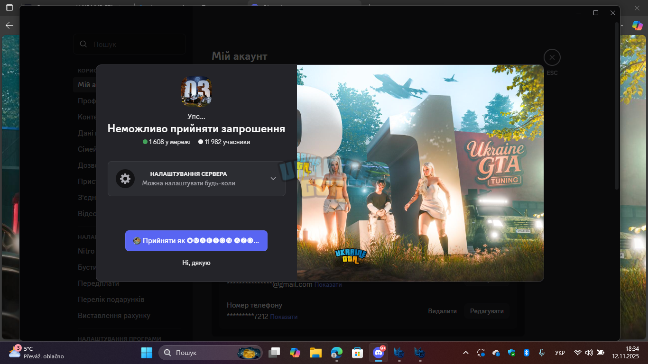
Task: Open the Windows Start menu
Action: (147, 353)
